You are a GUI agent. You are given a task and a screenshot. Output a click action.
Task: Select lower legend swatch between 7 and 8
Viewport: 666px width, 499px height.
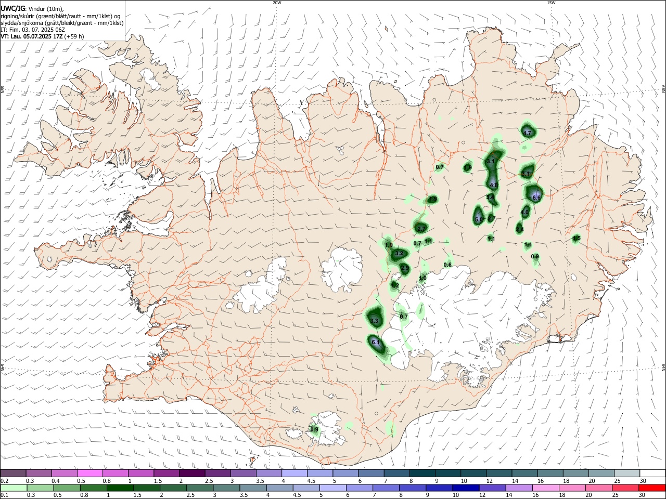click(x=387, y=488)
